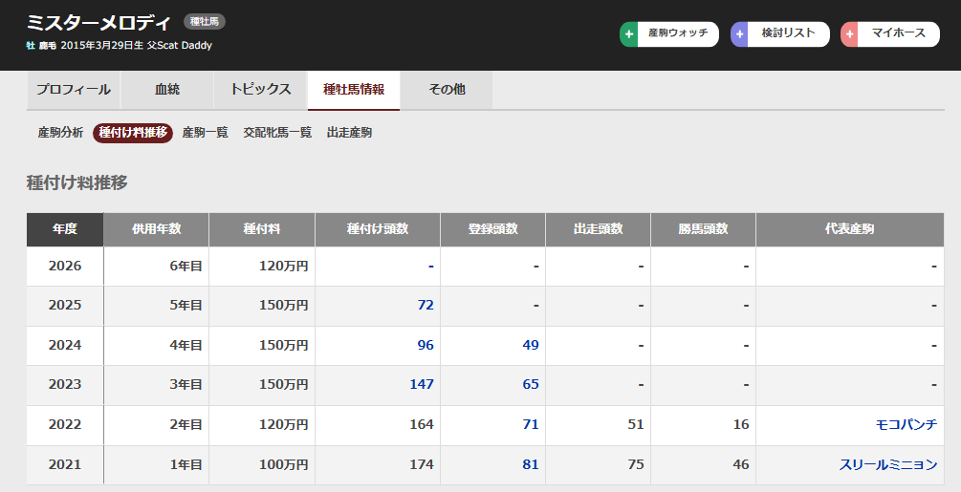Image resolution: width=961 pixels, height=492 pixels.
Task: Click the 2022 year cell
Action: [x=65, y=424]
